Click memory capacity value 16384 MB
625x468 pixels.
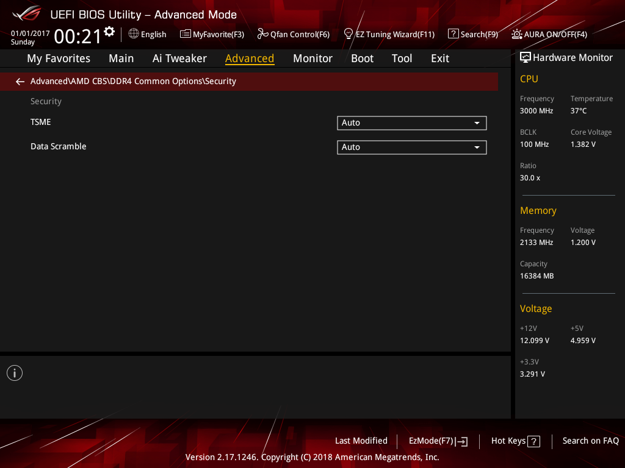(537, 276)
